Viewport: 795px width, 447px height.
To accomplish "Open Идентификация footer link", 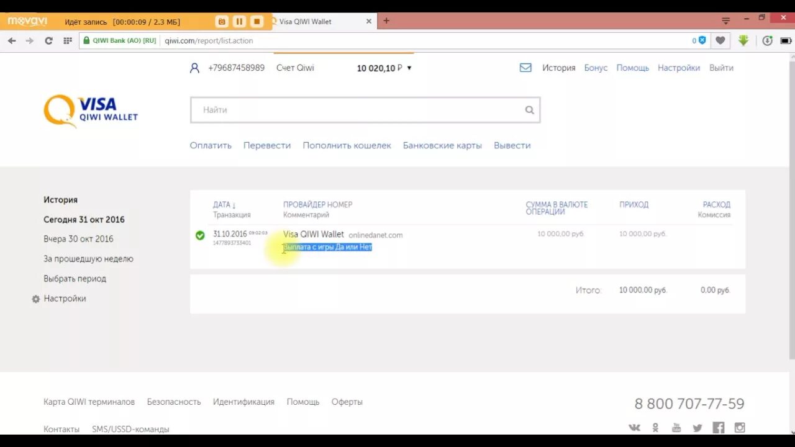I will click(x=243, y=402).
